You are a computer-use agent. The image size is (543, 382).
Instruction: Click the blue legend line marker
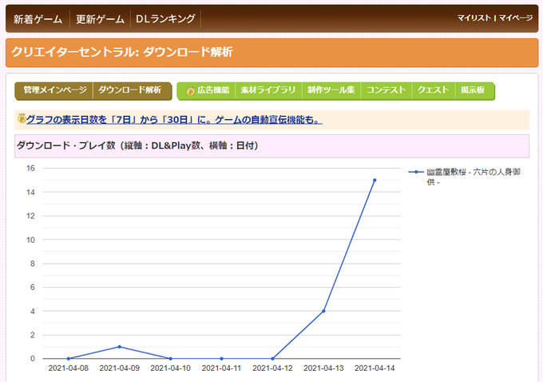[416, 172]
